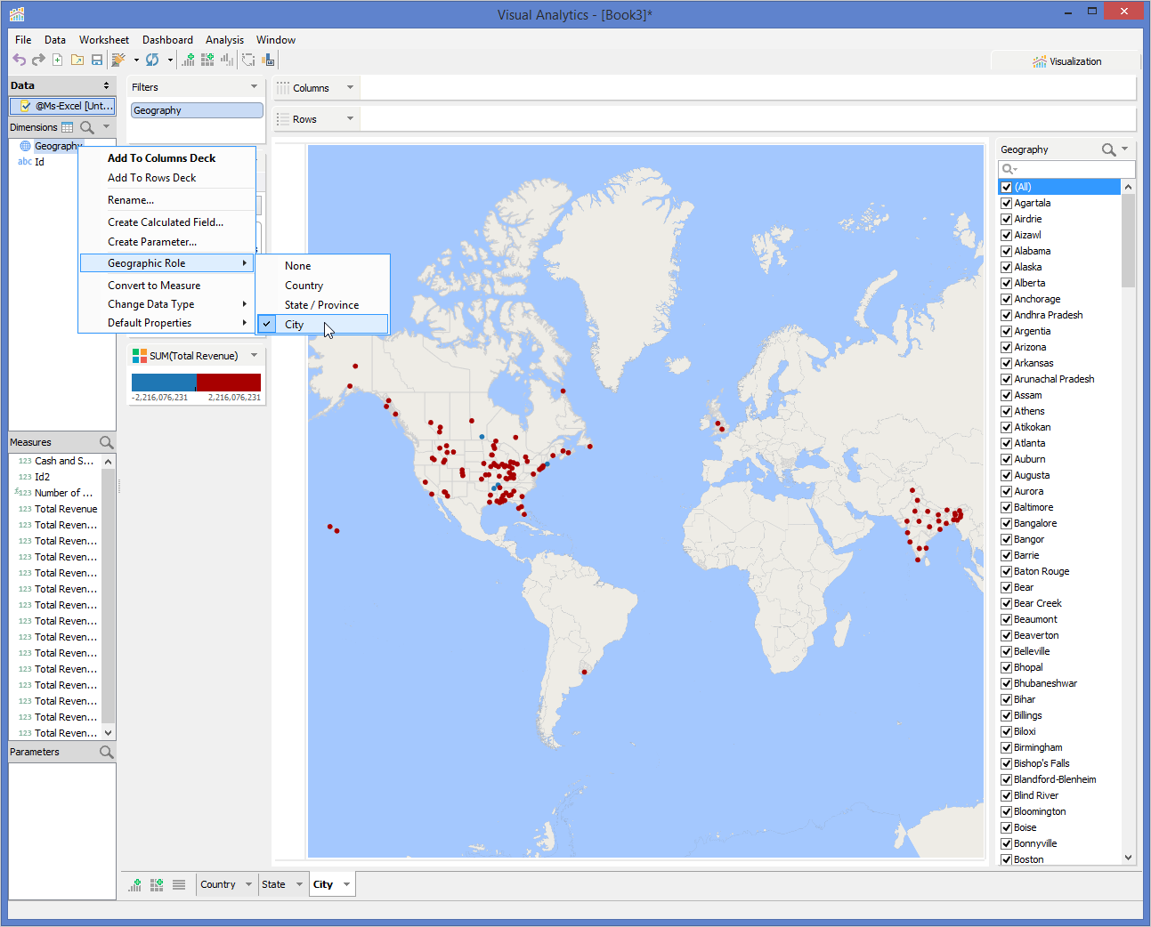
Task: Open the Geography filter panel dropdown arrow
Action: [x=1124, y=149]
